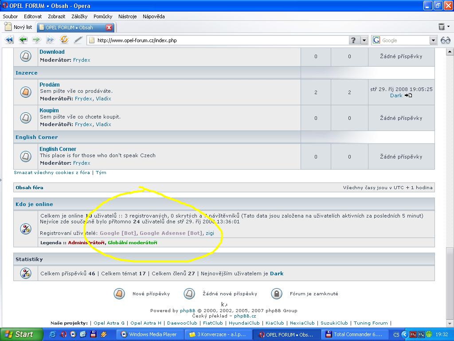Open the Google search engine dropdown
This screenshot has width=454, height=341.
pyautogui.click(x=433, y=40)
